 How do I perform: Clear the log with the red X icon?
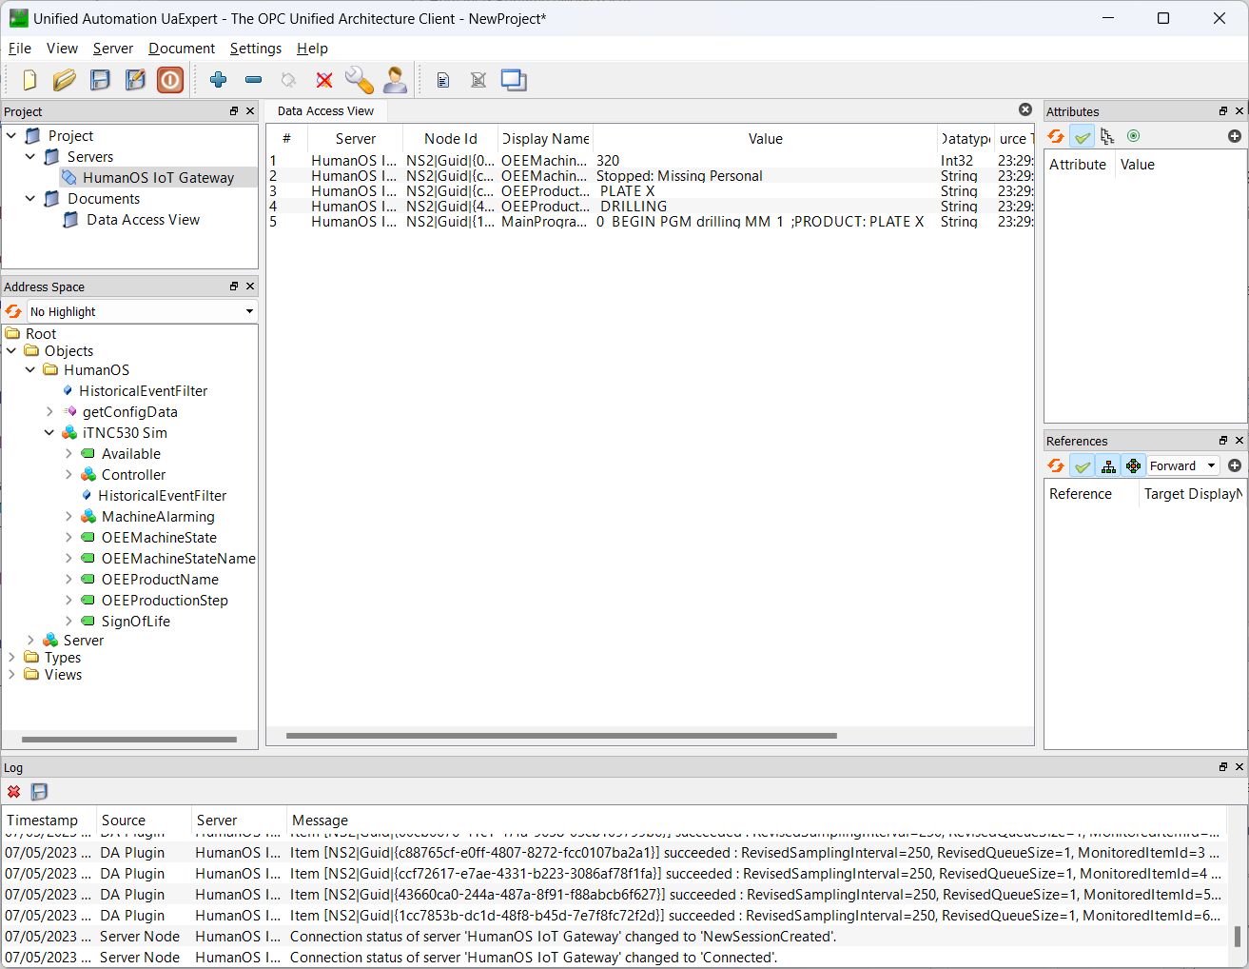coord(14,792)
